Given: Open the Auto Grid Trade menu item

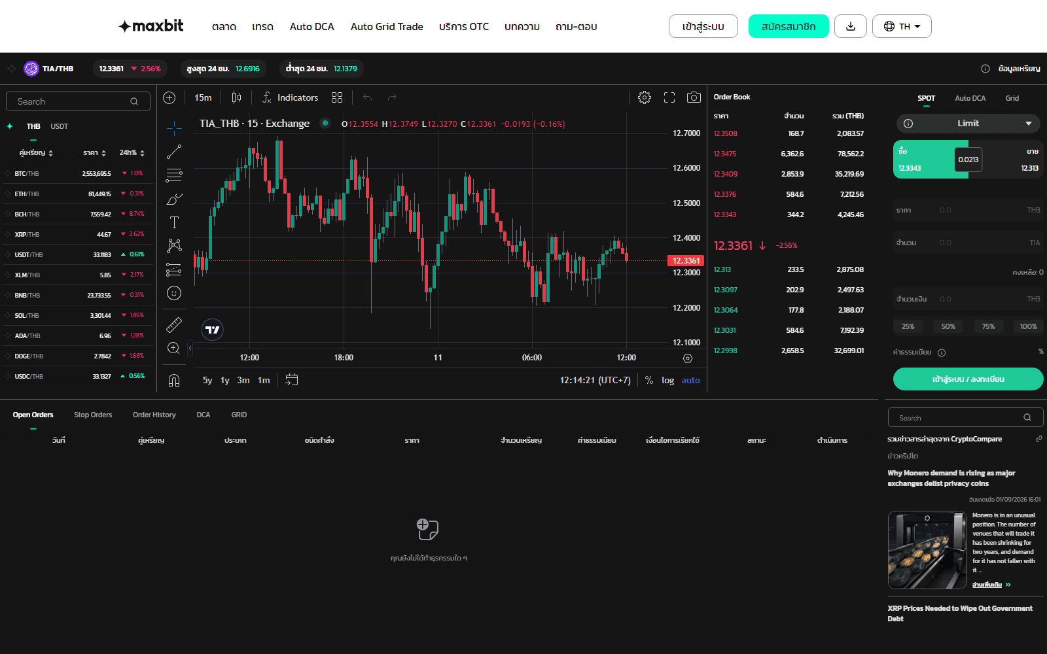Looking at the screenshot, I should [x=387, y=27].
